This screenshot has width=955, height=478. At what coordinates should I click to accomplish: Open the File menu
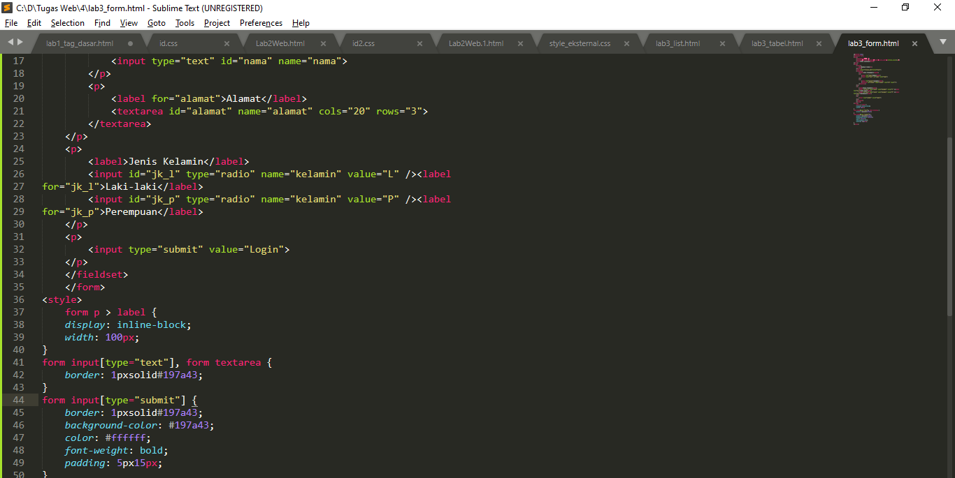pos(11,23)
